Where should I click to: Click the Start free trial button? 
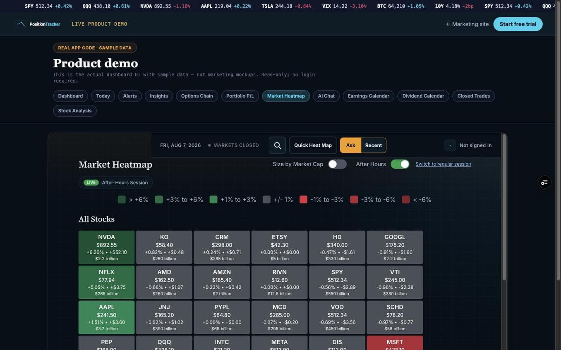coord(518,24)
